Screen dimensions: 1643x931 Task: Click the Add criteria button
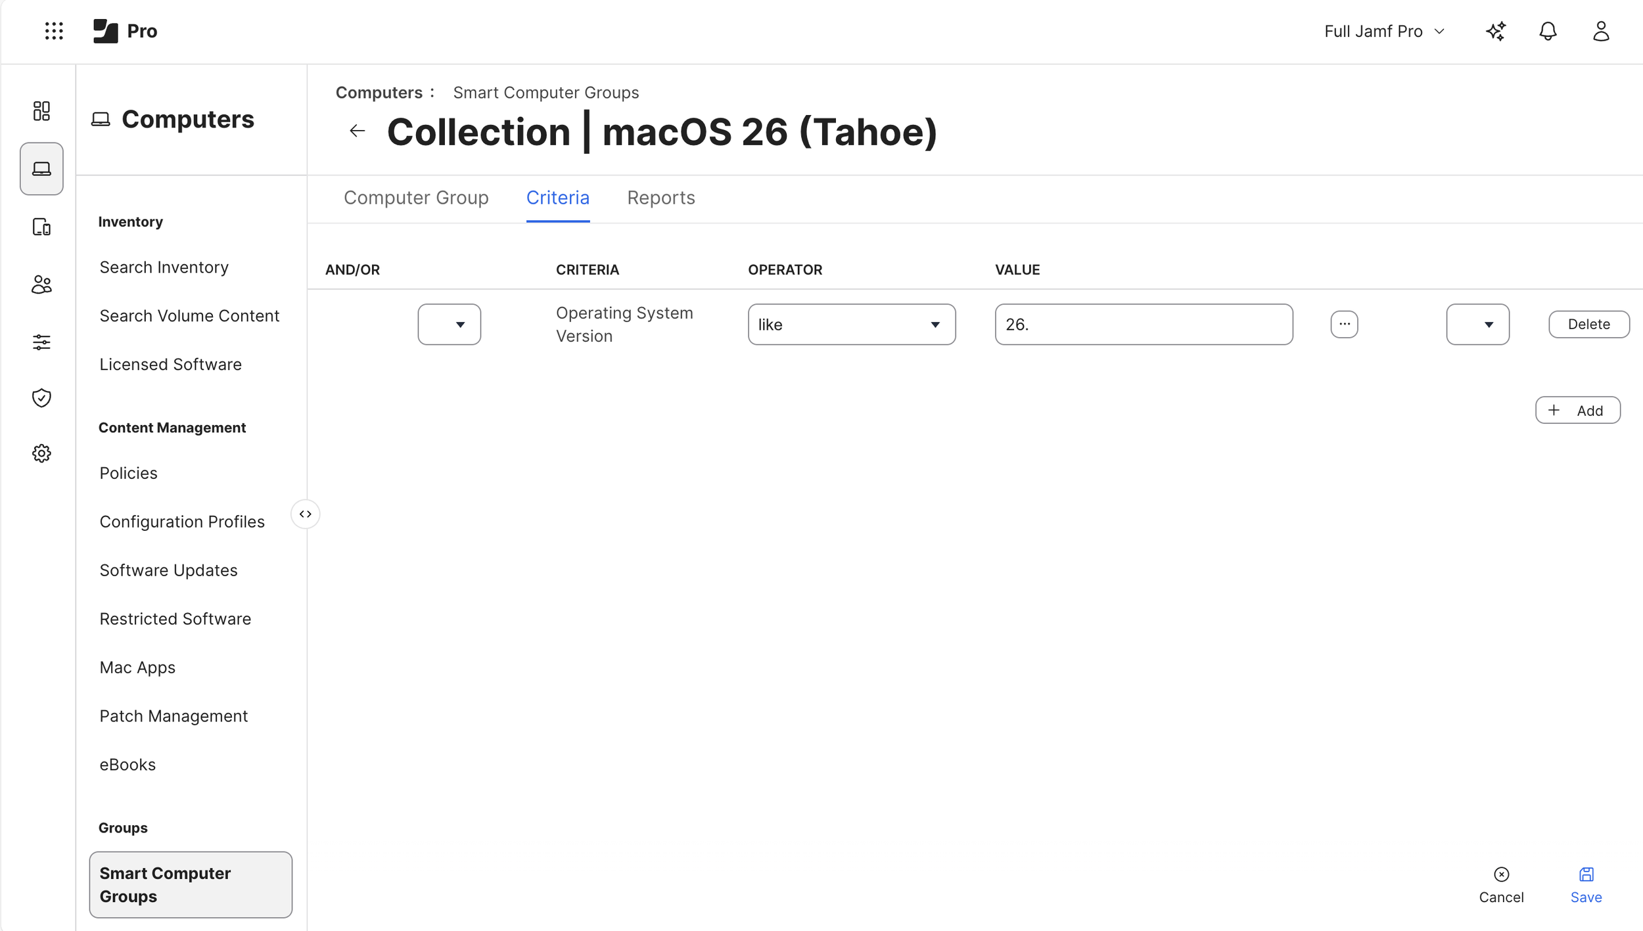coord(1577,411)
